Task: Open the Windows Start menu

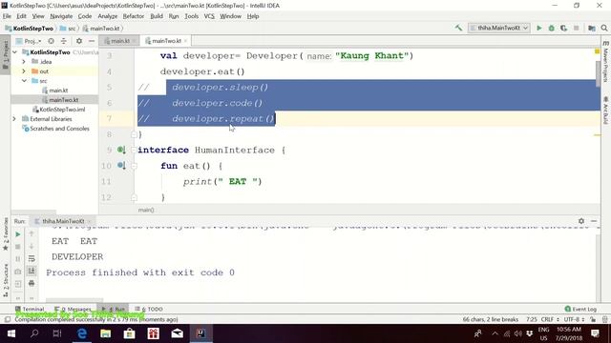Action: tap(11, 333)
